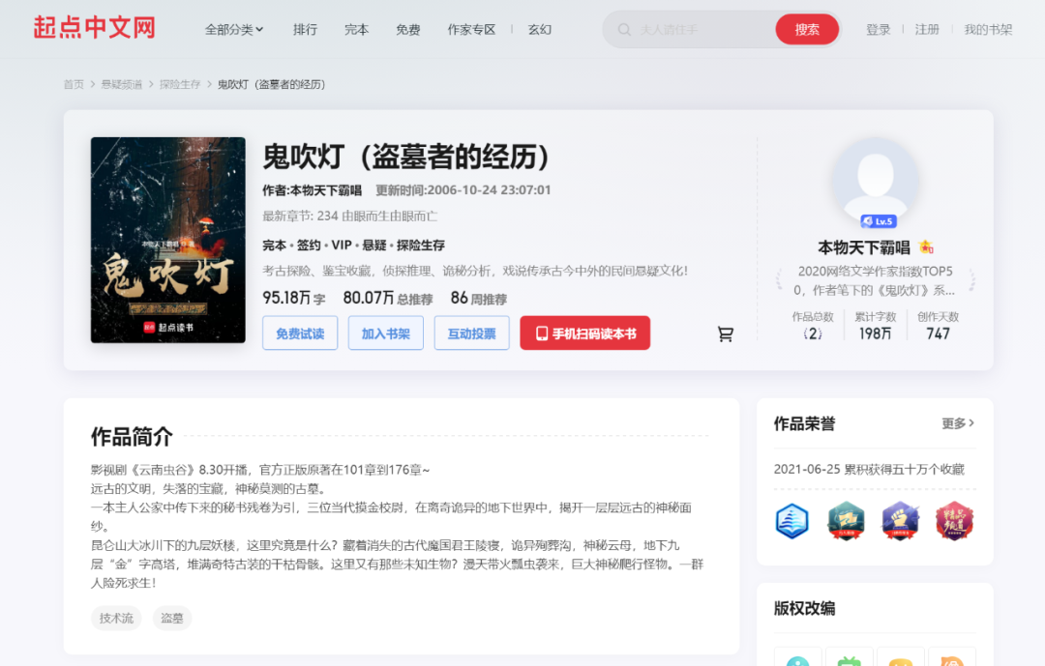Click the 免费试读 button

tap(300, 333)
